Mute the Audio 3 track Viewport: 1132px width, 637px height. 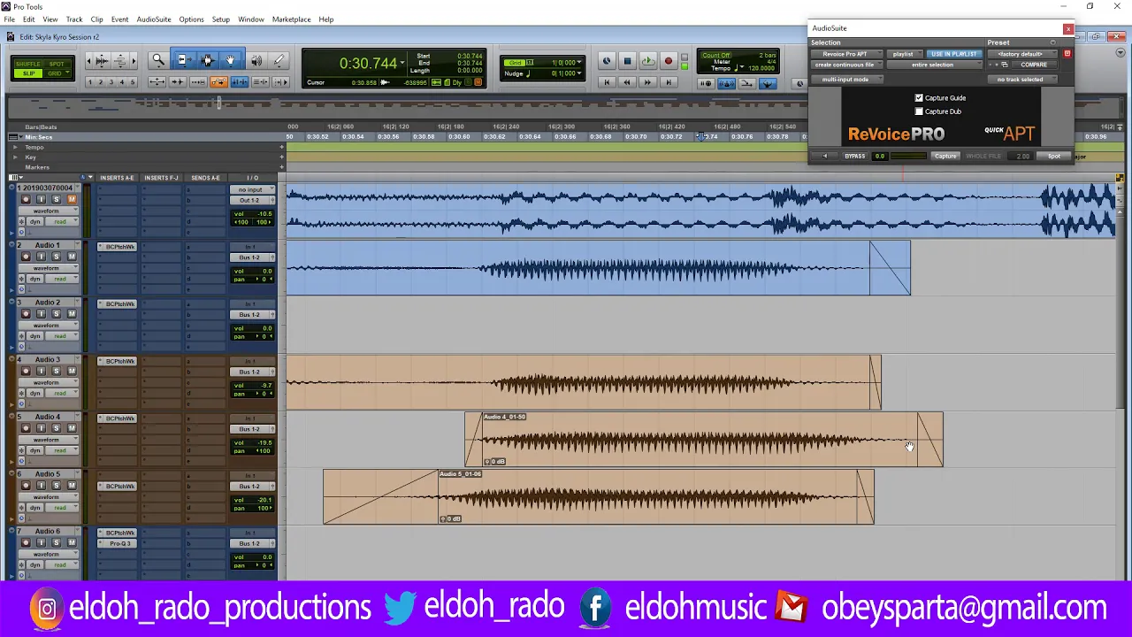pyautogui.click(x=72, y=371)
